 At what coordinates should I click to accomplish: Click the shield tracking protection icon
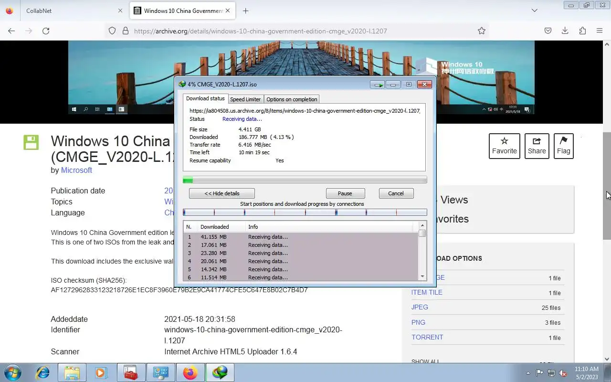click(x=112, y=31)
